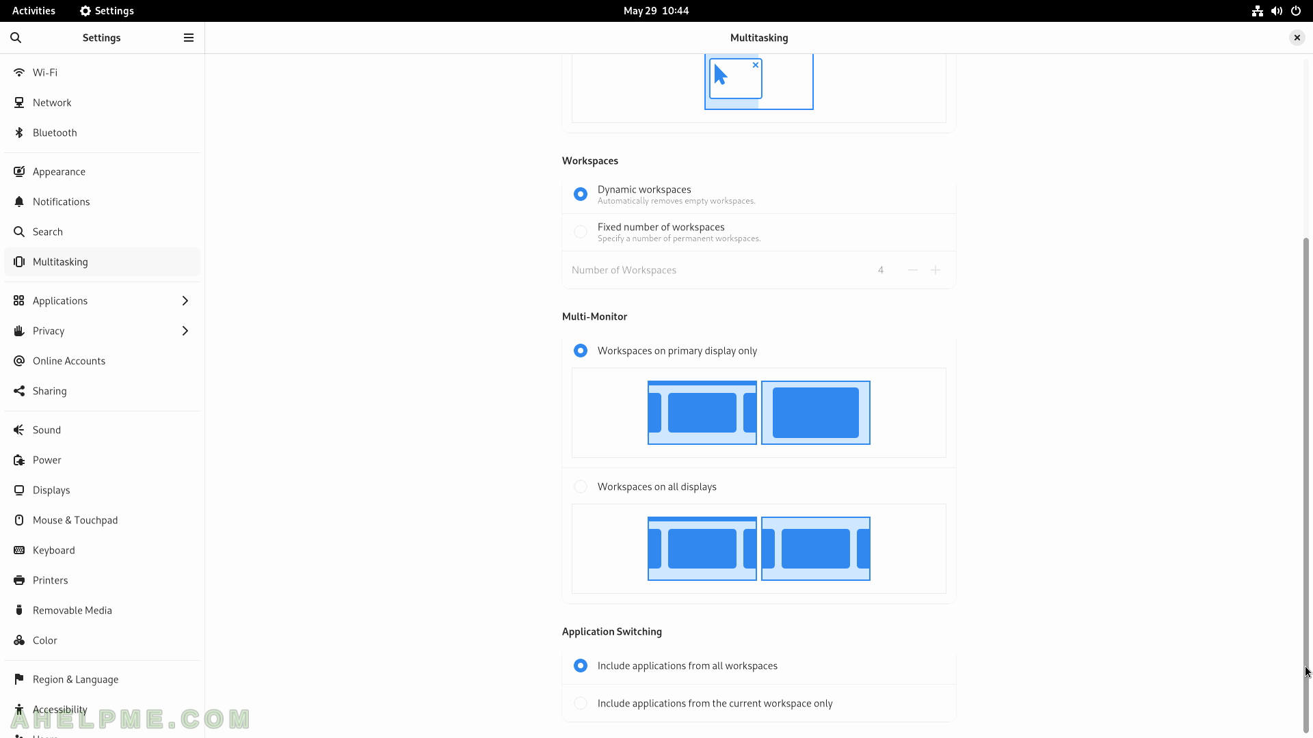Click the Displays monitor icon

19,490
